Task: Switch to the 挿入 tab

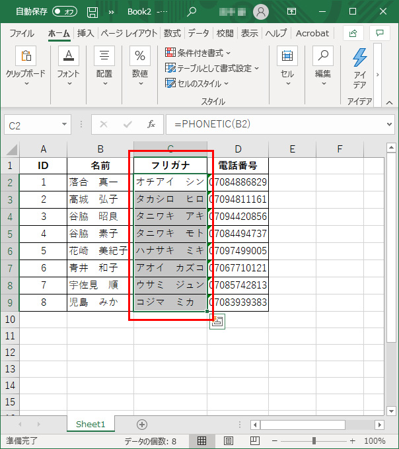Action: point(85,34)
